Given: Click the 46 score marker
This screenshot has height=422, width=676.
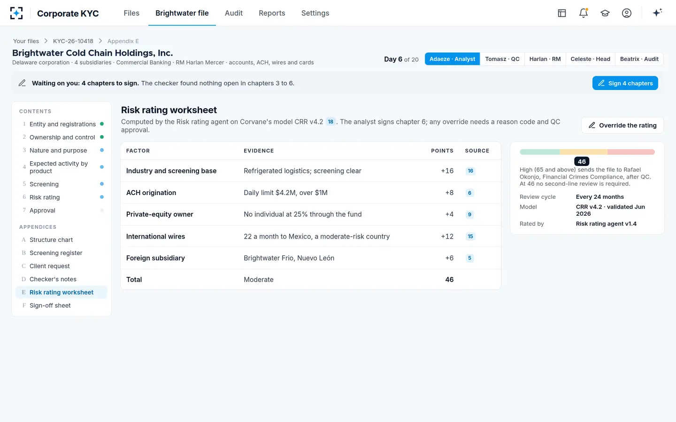Looking at the screenshot, I should [582, 161].
